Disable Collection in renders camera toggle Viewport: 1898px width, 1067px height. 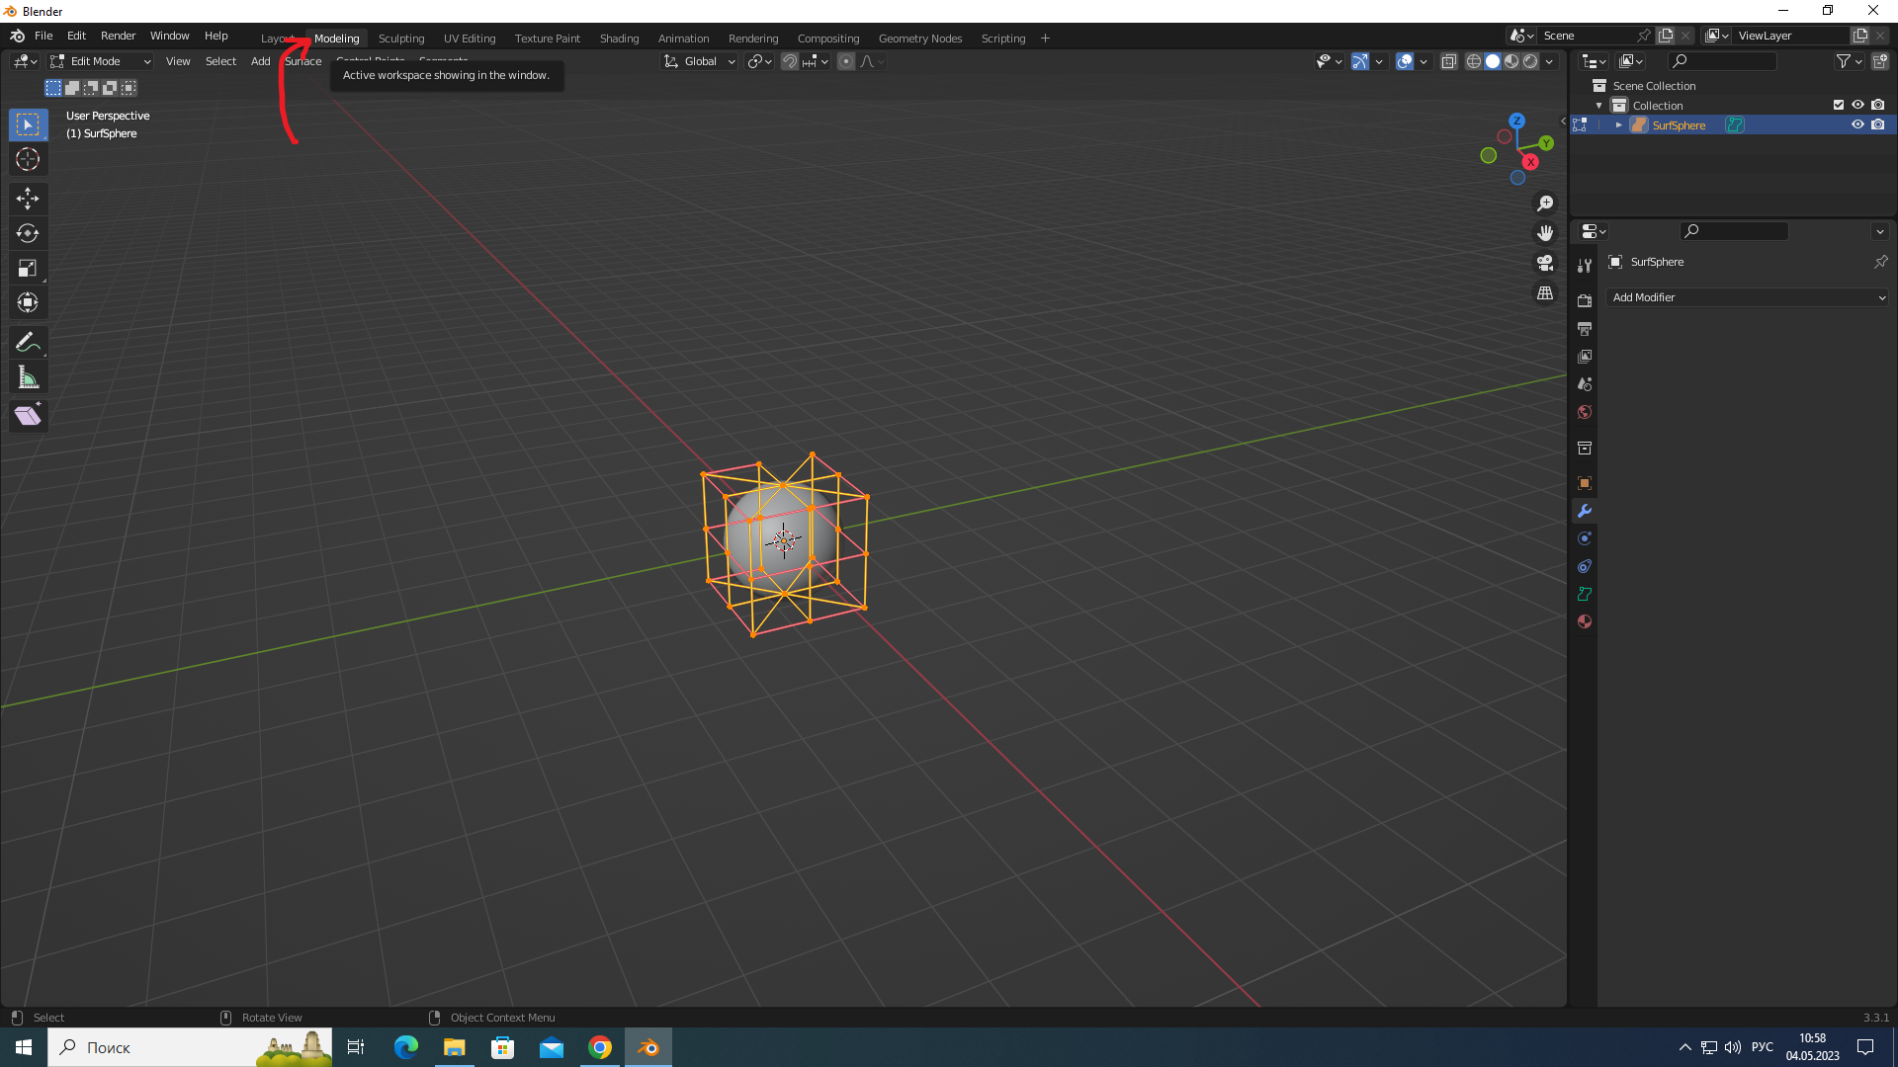point(1878,105)
